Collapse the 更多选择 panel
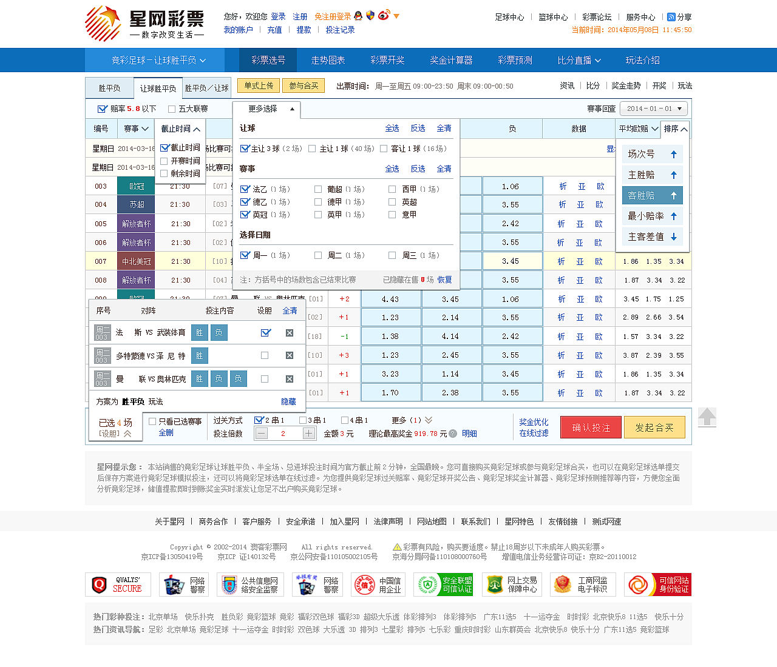777x667 pixels. tap(293, 110)
